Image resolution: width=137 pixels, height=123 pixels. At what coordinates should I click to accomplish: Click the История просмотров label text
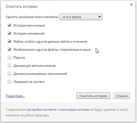29,25
